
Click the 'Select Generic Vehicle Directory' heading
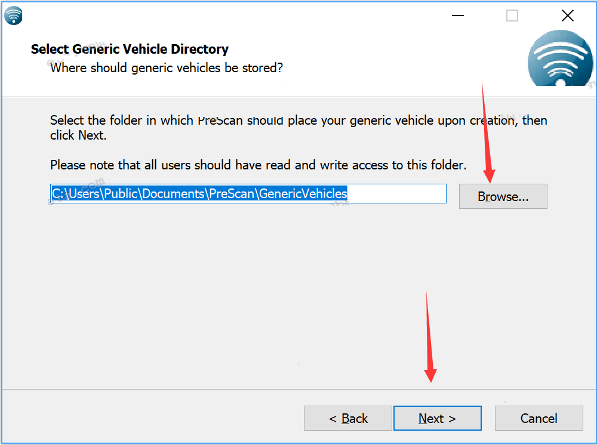click(130, 49)
